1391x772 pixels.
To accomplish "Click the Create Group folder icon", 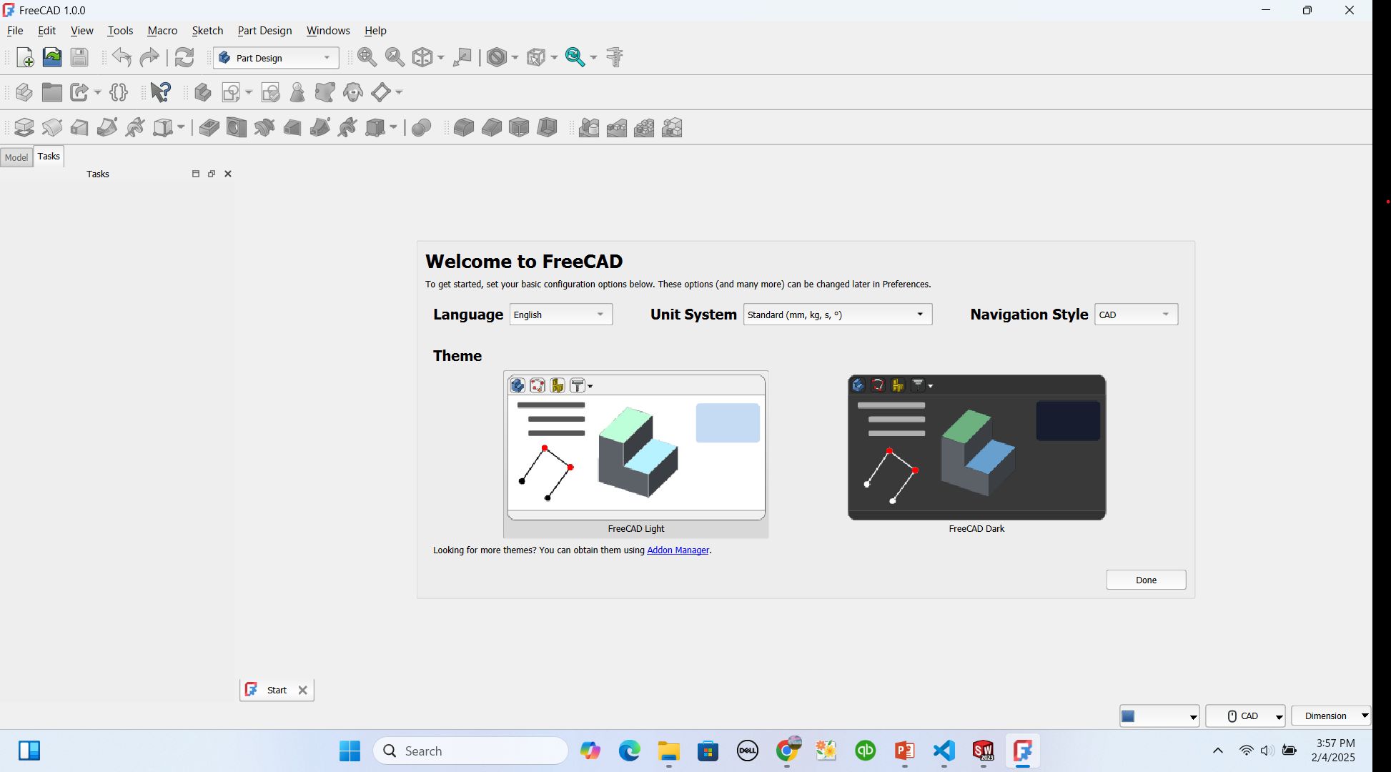I will (x=51, y=92).
